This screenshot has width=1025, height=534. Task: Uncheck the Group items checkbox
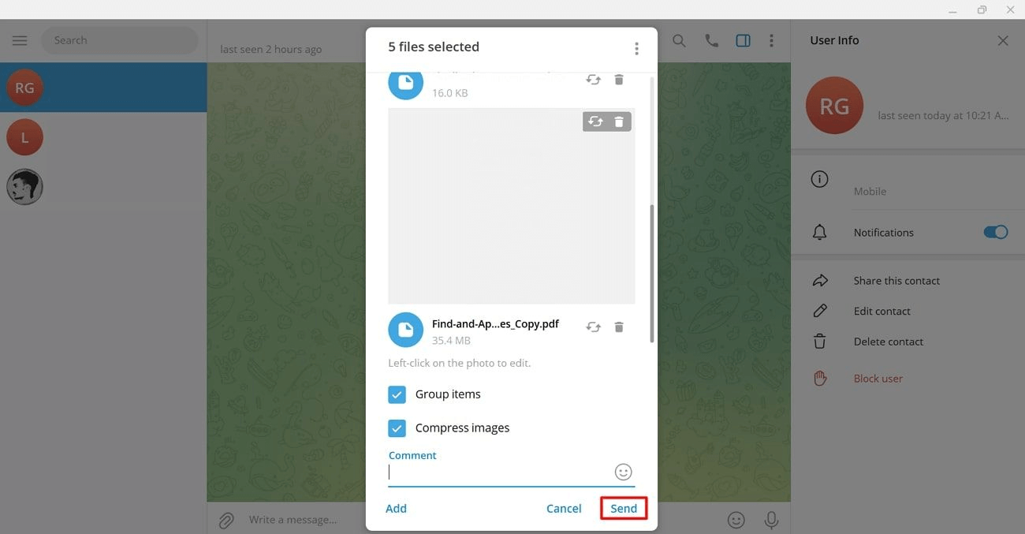[x=397, y=394]
